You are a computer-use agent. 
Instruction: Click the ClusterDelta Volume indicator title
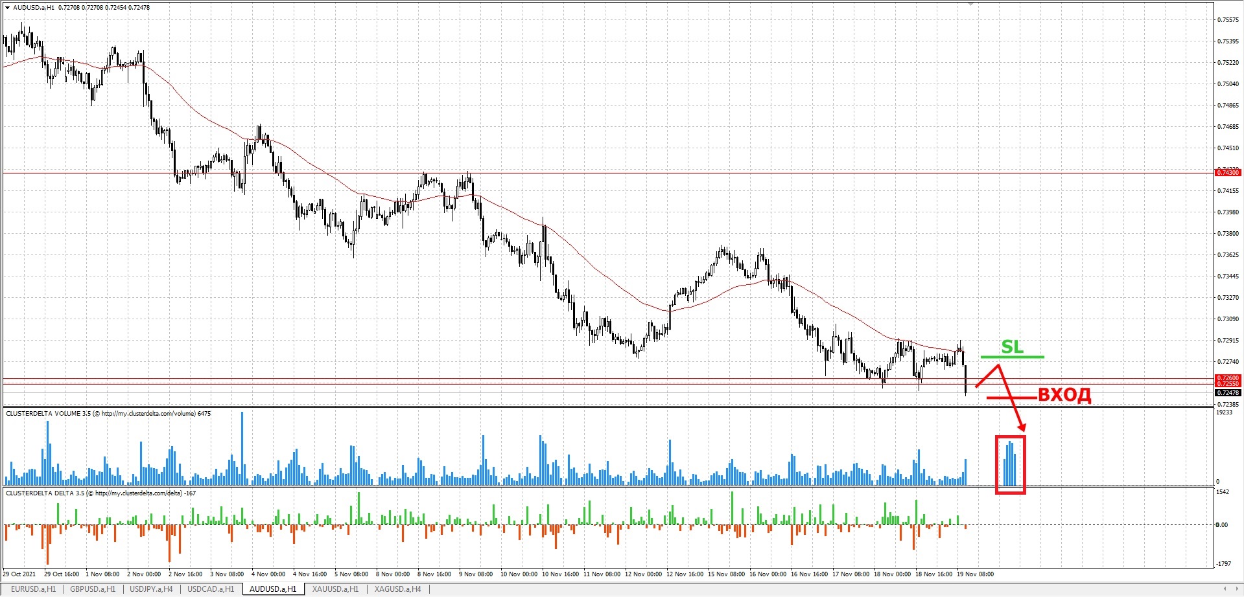click(x=108, y=414)
